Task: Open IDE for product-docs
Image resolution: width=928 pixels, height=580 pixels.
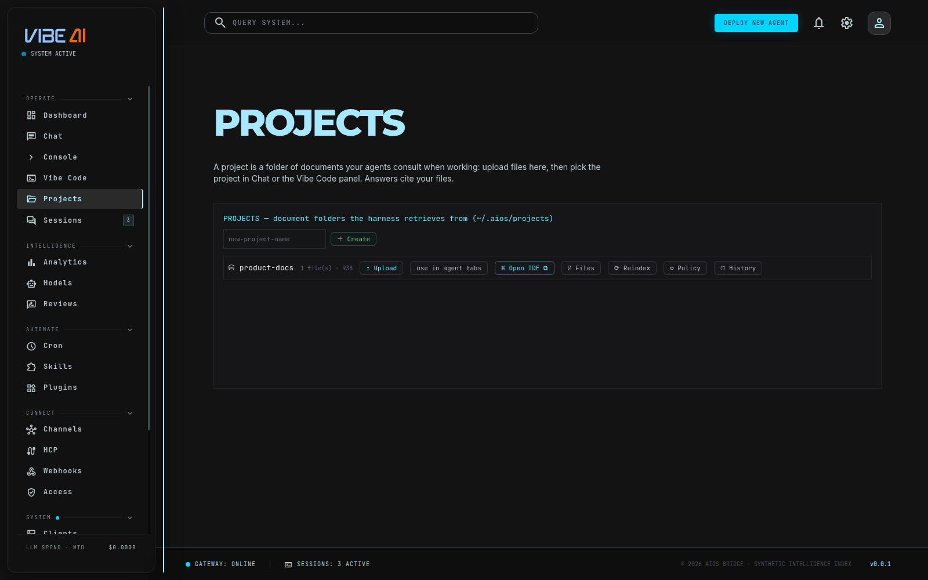Action: coord(524,268)
